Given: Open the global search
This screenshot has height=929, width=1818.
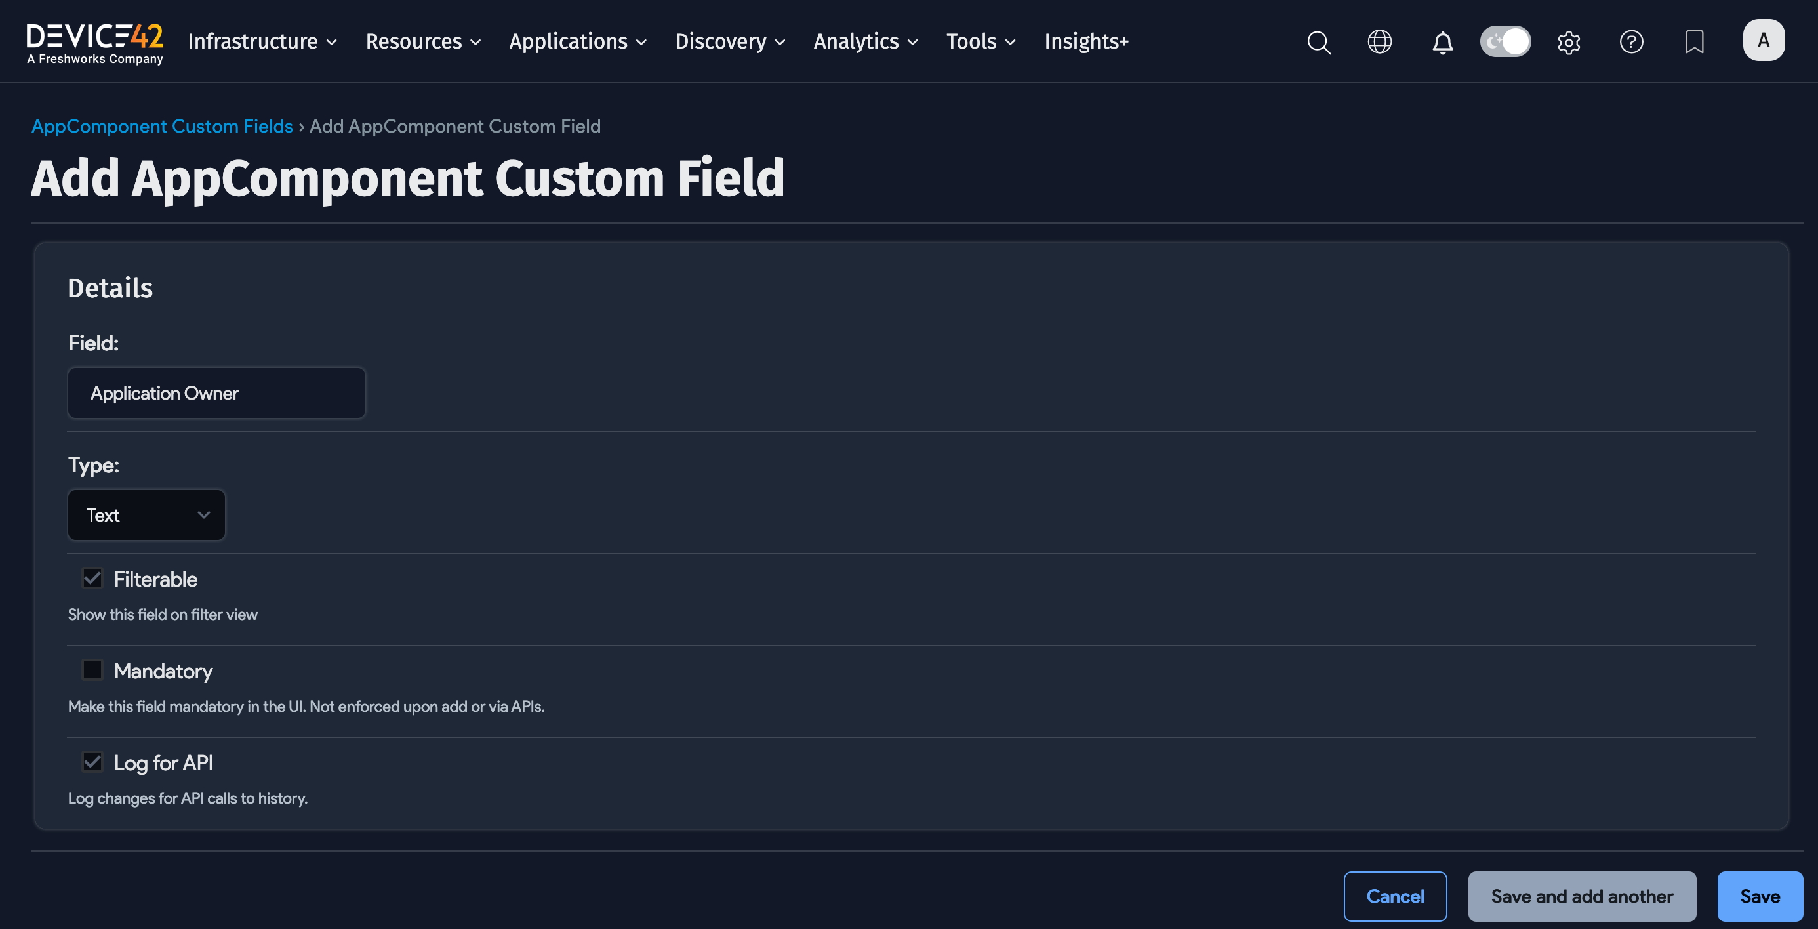Looking at the screenshot, I should (1318, 43).
